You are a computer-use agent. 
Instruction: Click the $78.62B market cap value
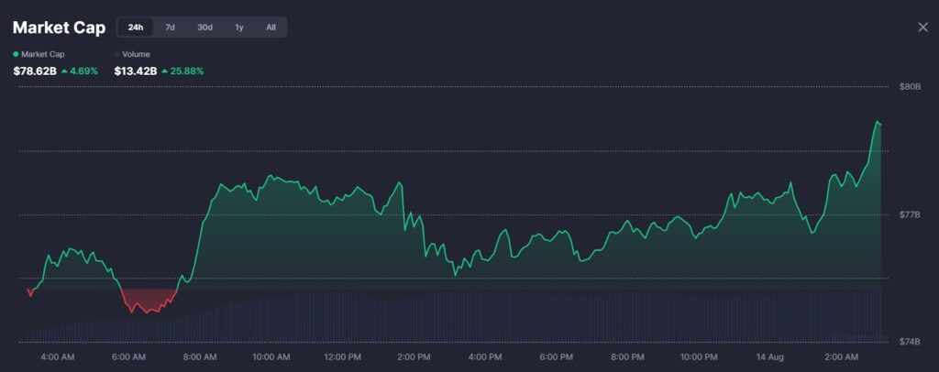click(35, 71)
